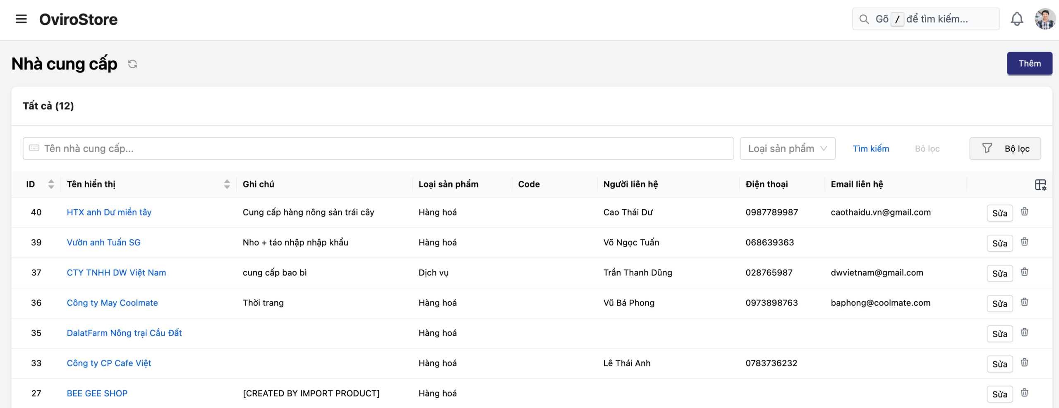This screenshot has width=1059, height=408.
Task: Delete supplier HTX anh Dư miền tây
Action: (x=1024, y=212)
